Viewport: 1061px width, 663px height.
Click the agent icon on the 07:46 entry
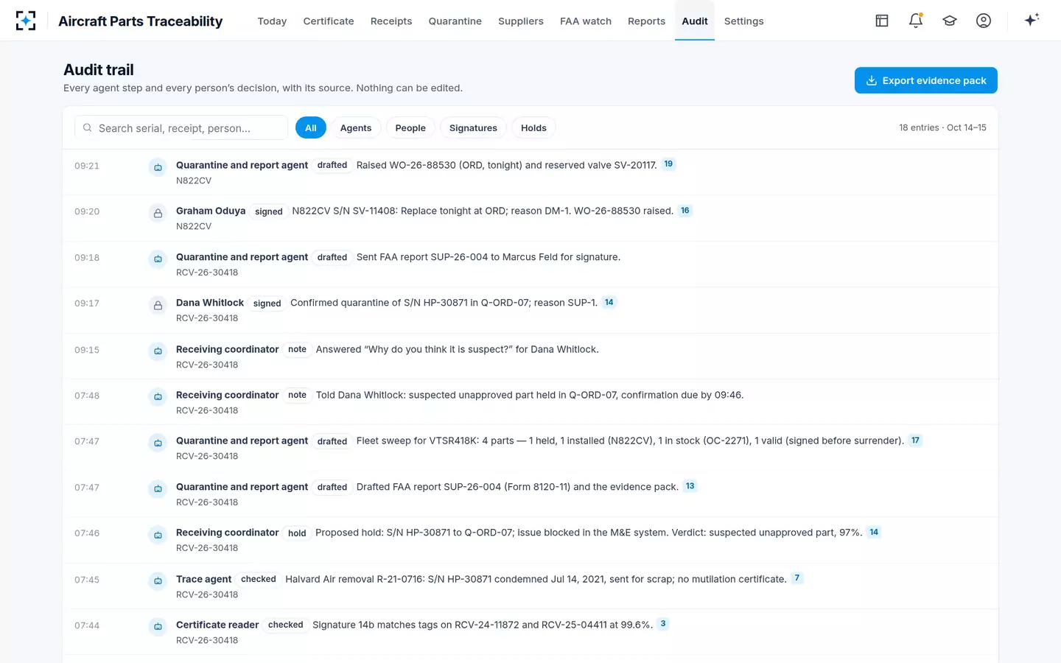158,535
